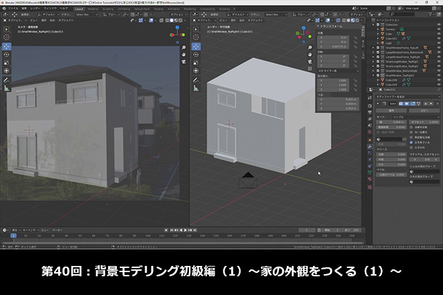Viewport: 443px width, 295px height.
Task: Click the play animation button in timeline
Action: (x=186, y=231)
